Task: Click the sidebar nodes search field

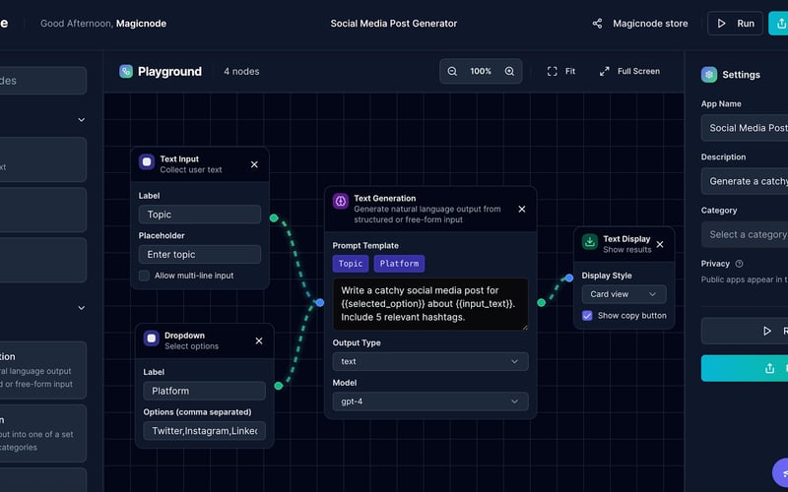Action: (x=42, y=81)
